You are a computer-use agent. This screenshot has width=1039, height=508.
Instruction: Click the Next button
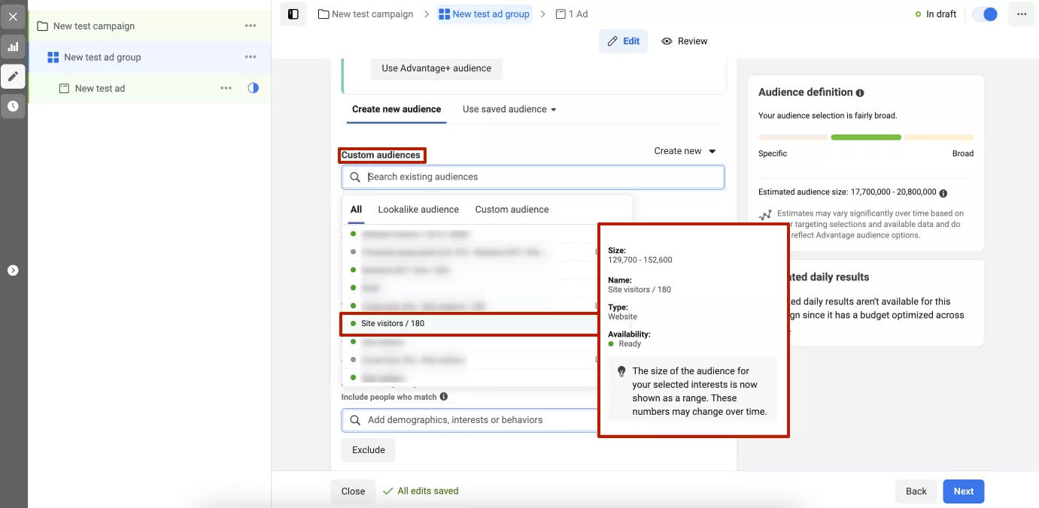pyautogui.click(x=964, y=491)
